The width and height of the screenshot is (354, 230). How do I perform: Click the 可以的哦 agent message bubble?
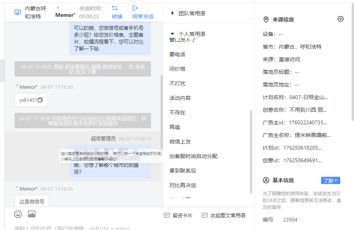[110, 38]
